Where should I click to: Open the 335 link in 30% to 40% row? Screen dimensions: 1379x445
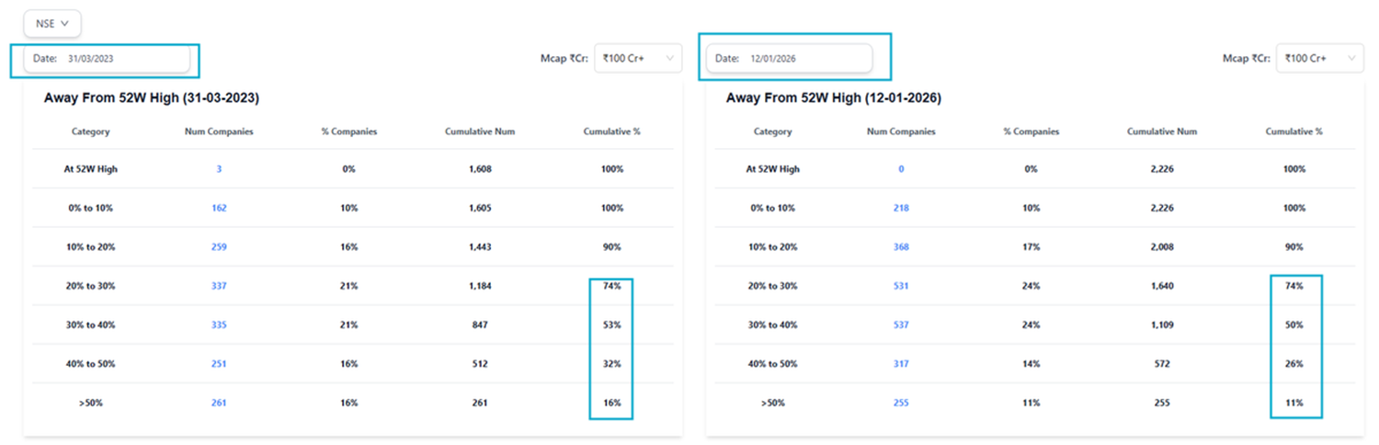(x=219, y=325)
